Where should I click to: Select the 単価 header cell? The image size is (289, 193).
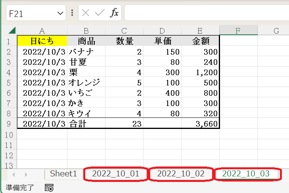pyautogui.click(x=162, y=41)
